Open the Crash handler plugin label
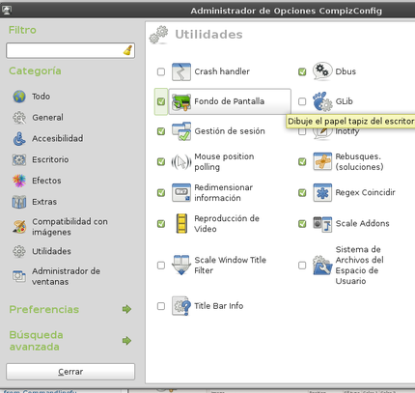415x393 pixels. (x=222, y=71)
